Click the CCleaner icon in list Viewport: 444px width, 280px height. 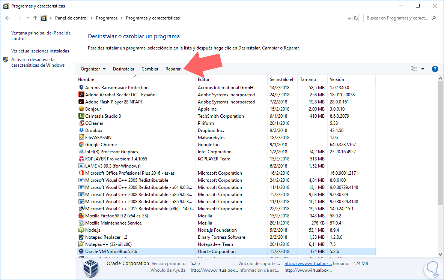(x=81, y=123)
